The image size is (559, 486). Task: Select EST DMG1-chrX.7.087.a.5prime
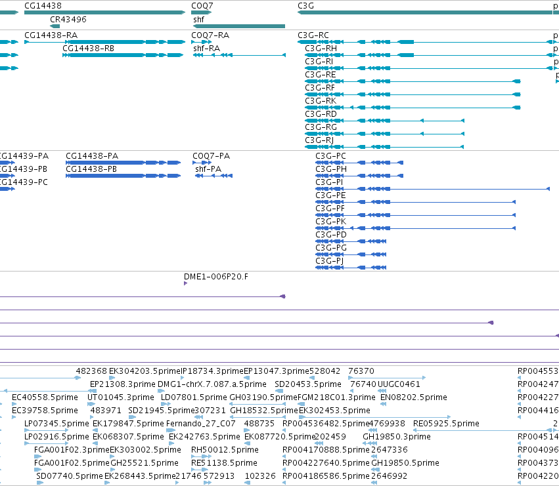[x=212, y=384]
